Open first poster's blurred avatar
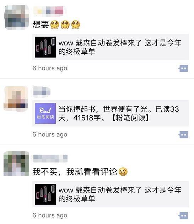Image resolution: width=194 pixels, height=224 pixels. point(16,18)
